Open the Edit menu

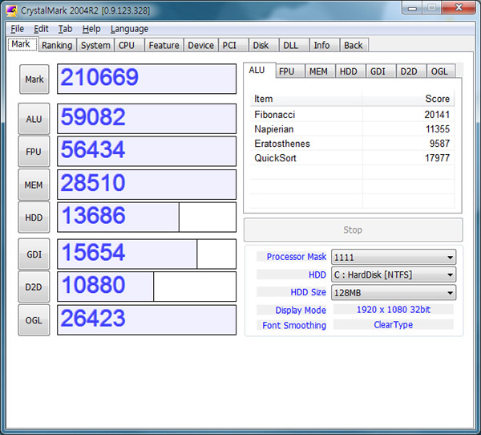pos(41,29)
